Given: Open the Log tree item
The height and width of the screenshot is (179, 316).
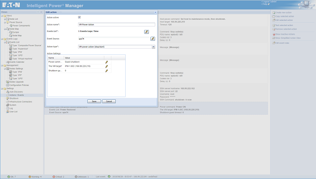Looking at the screenshot, I should click(11, 108).
